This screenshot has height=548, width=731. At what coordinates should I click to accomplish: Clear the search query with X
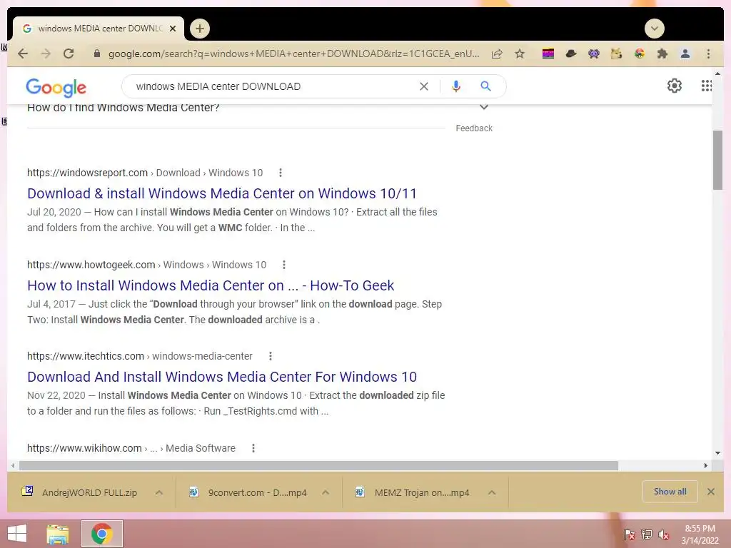click(x=424, y=86)
